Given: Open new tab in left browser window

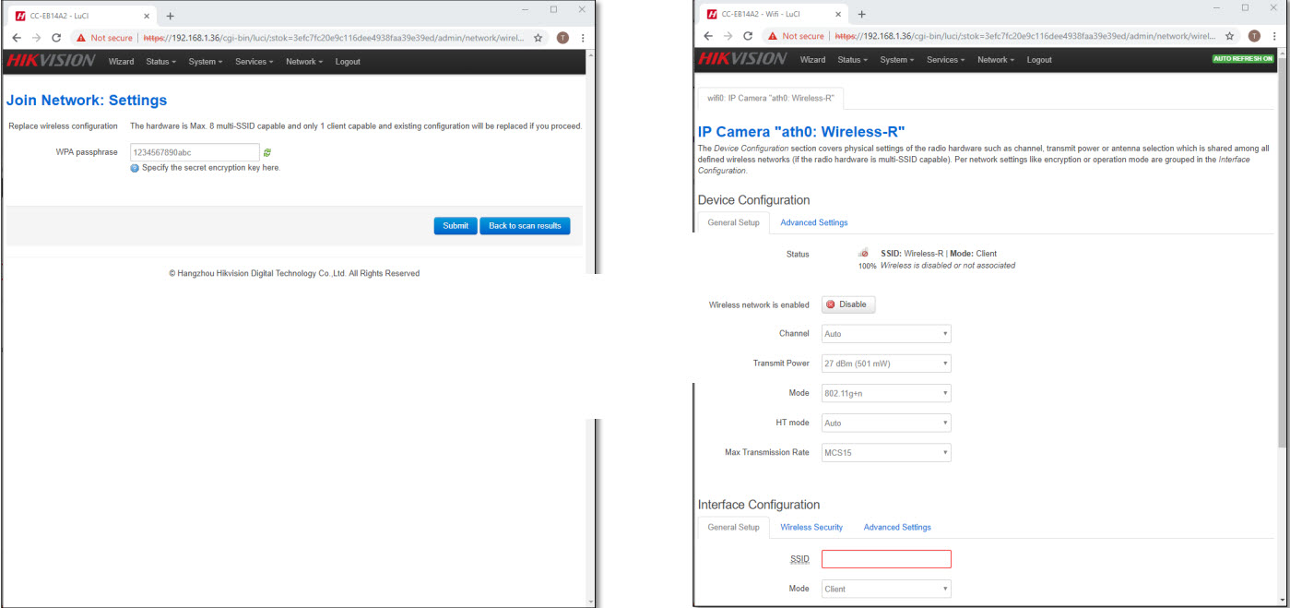Looking at the screenshot, I should coord(171,16).
